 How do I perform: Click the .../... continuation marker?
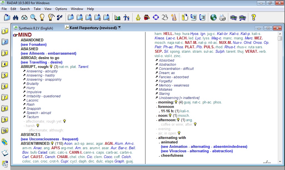coord(267,162)
